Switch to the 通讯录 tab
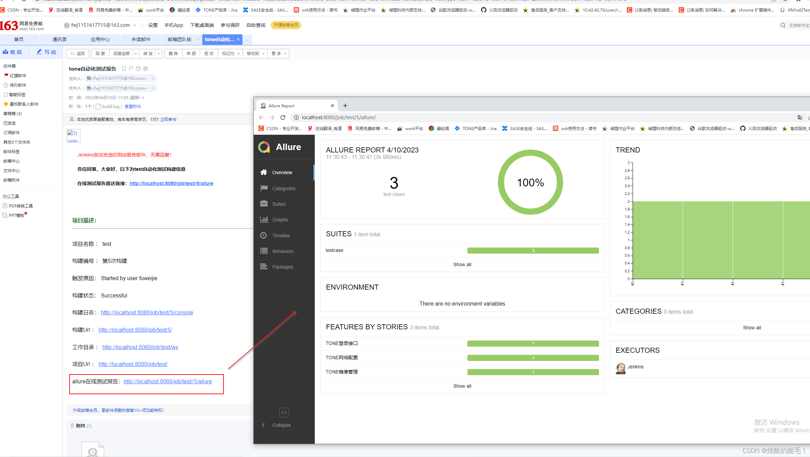 coord(59,39)
